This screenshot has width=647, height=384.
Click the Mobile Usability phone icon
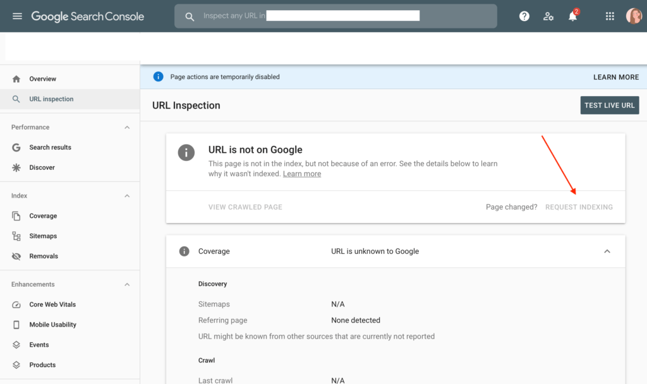pos(16,325)
